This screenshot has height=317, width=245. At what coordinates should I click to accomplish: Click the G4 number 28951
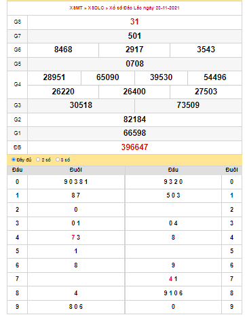click(54, 77)
